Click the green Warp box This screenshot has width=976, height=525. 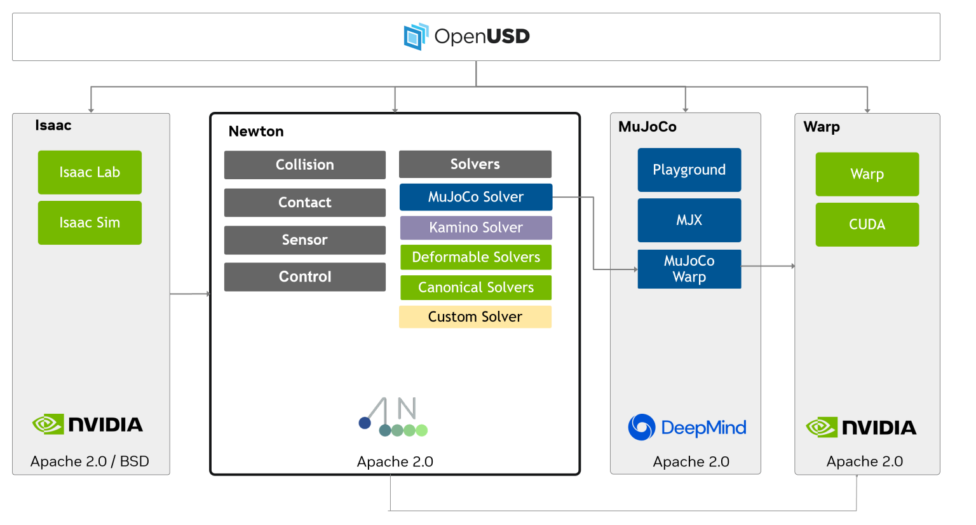coord(867,174)
